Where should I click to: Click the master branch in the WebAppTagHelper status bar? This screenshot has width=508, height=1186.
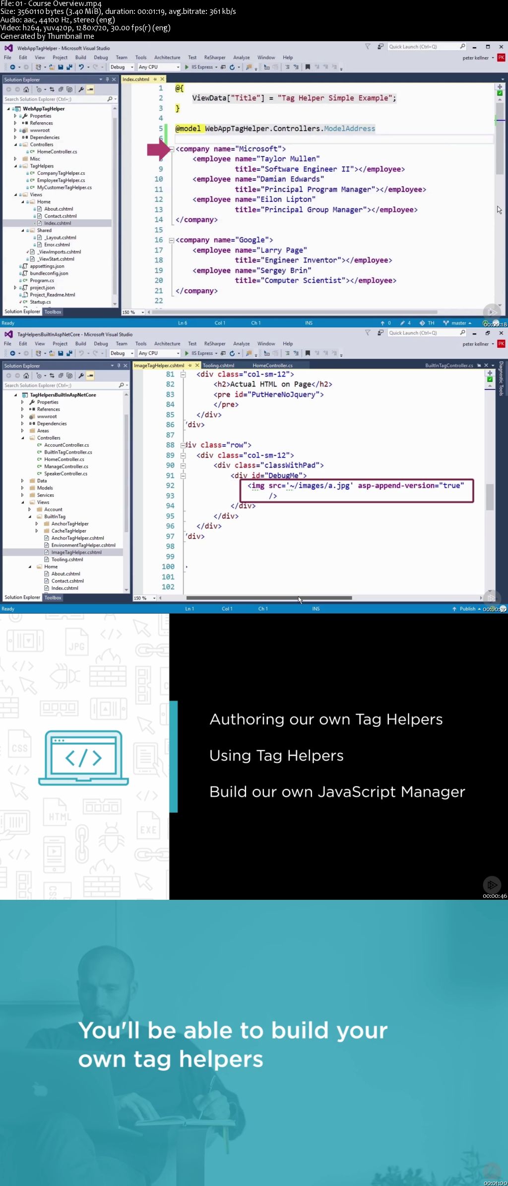(x=457, y=323)
